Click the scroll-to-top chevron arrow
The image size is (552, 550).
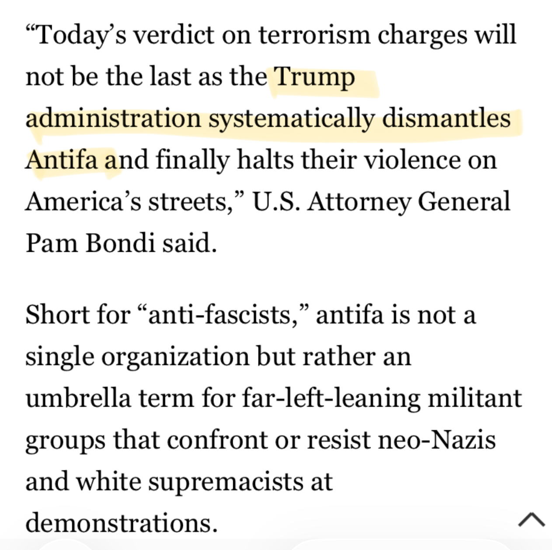click(531, 520)
